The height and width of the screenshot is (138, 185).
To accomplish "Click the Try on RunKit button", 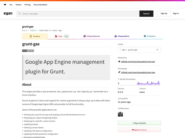I will pos(139,123).
